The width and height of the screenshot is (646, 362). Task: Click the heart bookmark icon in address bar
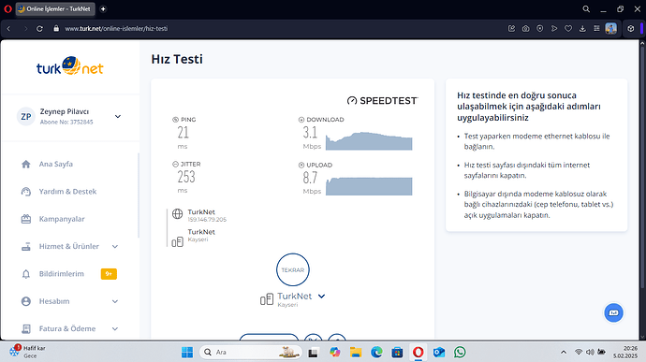568,29
